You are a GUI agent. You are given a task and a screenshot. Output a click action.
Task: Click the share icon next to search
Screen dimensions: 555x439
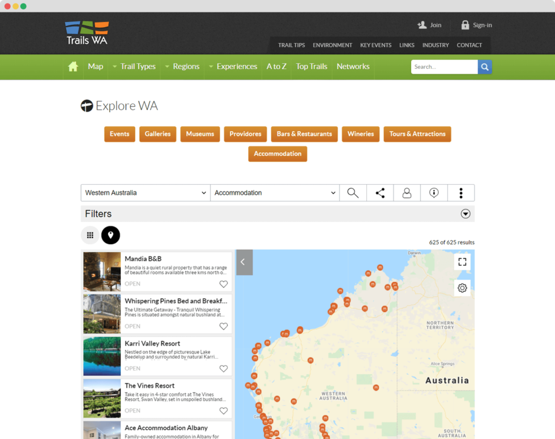[379, 193]
